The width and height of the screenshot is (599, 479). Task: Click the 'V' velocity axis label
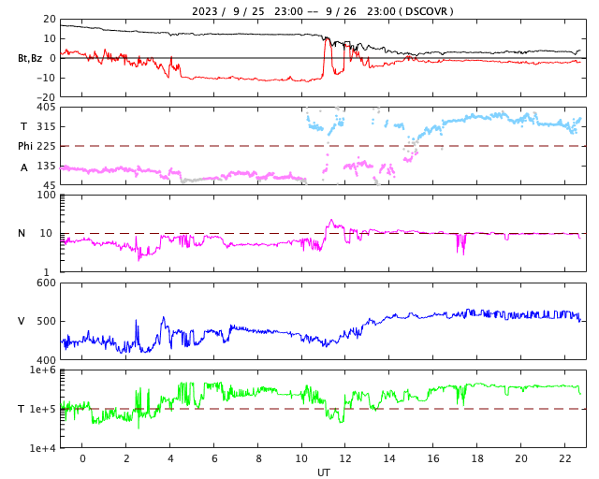[x=22, y=321]
